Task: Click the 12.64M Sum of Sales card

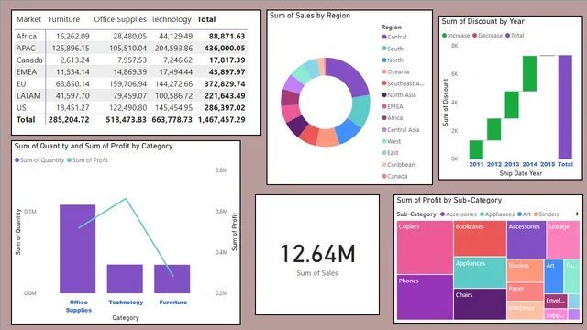Action: pos(317,254)
